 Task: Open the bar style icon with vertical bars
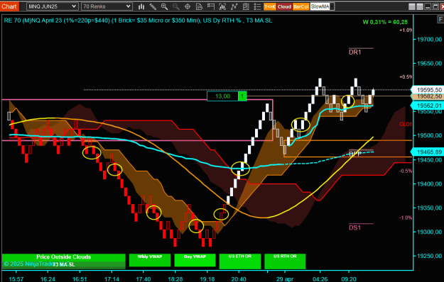[141, 6]
